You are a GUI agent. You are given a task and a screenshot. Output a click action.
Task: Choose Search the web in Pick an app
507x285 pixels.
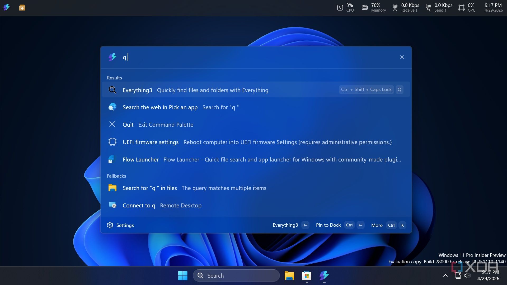(256, 107)
